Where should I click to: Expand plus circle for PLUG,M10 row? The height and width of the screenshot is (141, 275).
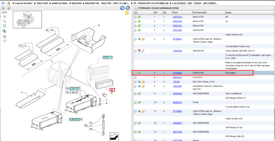[x=135, y=77]
